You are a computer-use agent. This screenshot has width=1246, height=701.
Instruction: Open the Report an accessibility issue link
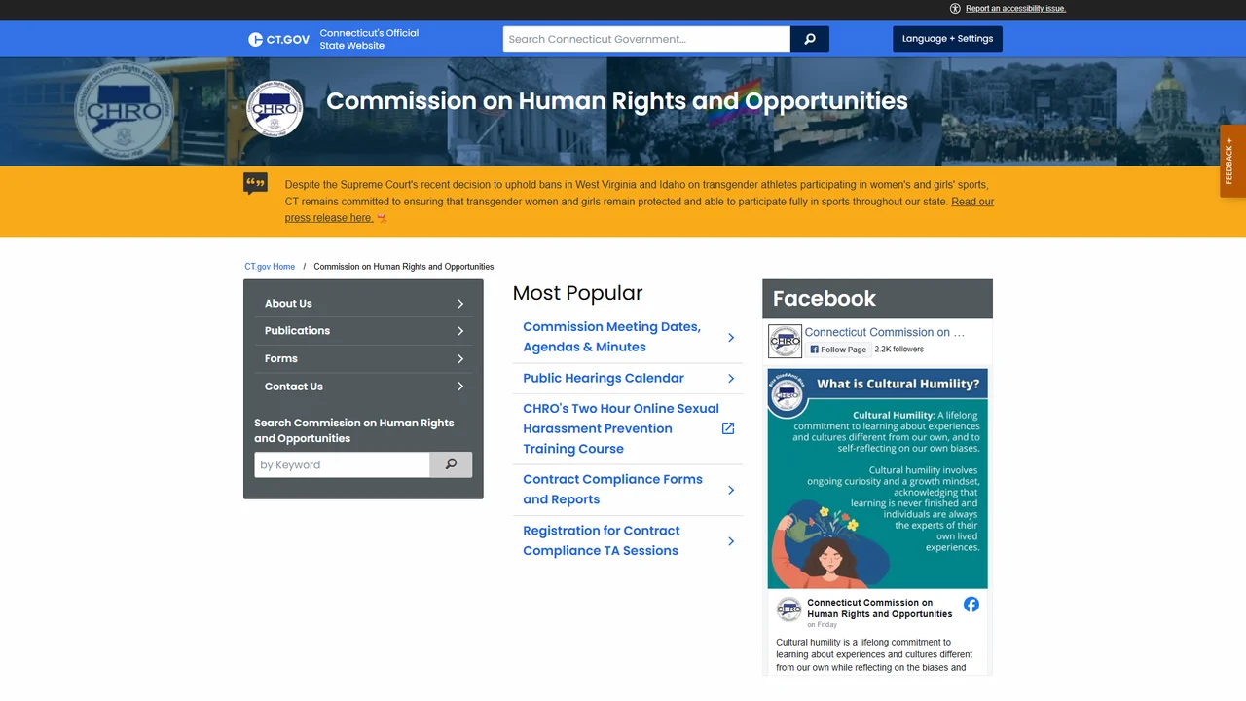[x=1015, y=8]
